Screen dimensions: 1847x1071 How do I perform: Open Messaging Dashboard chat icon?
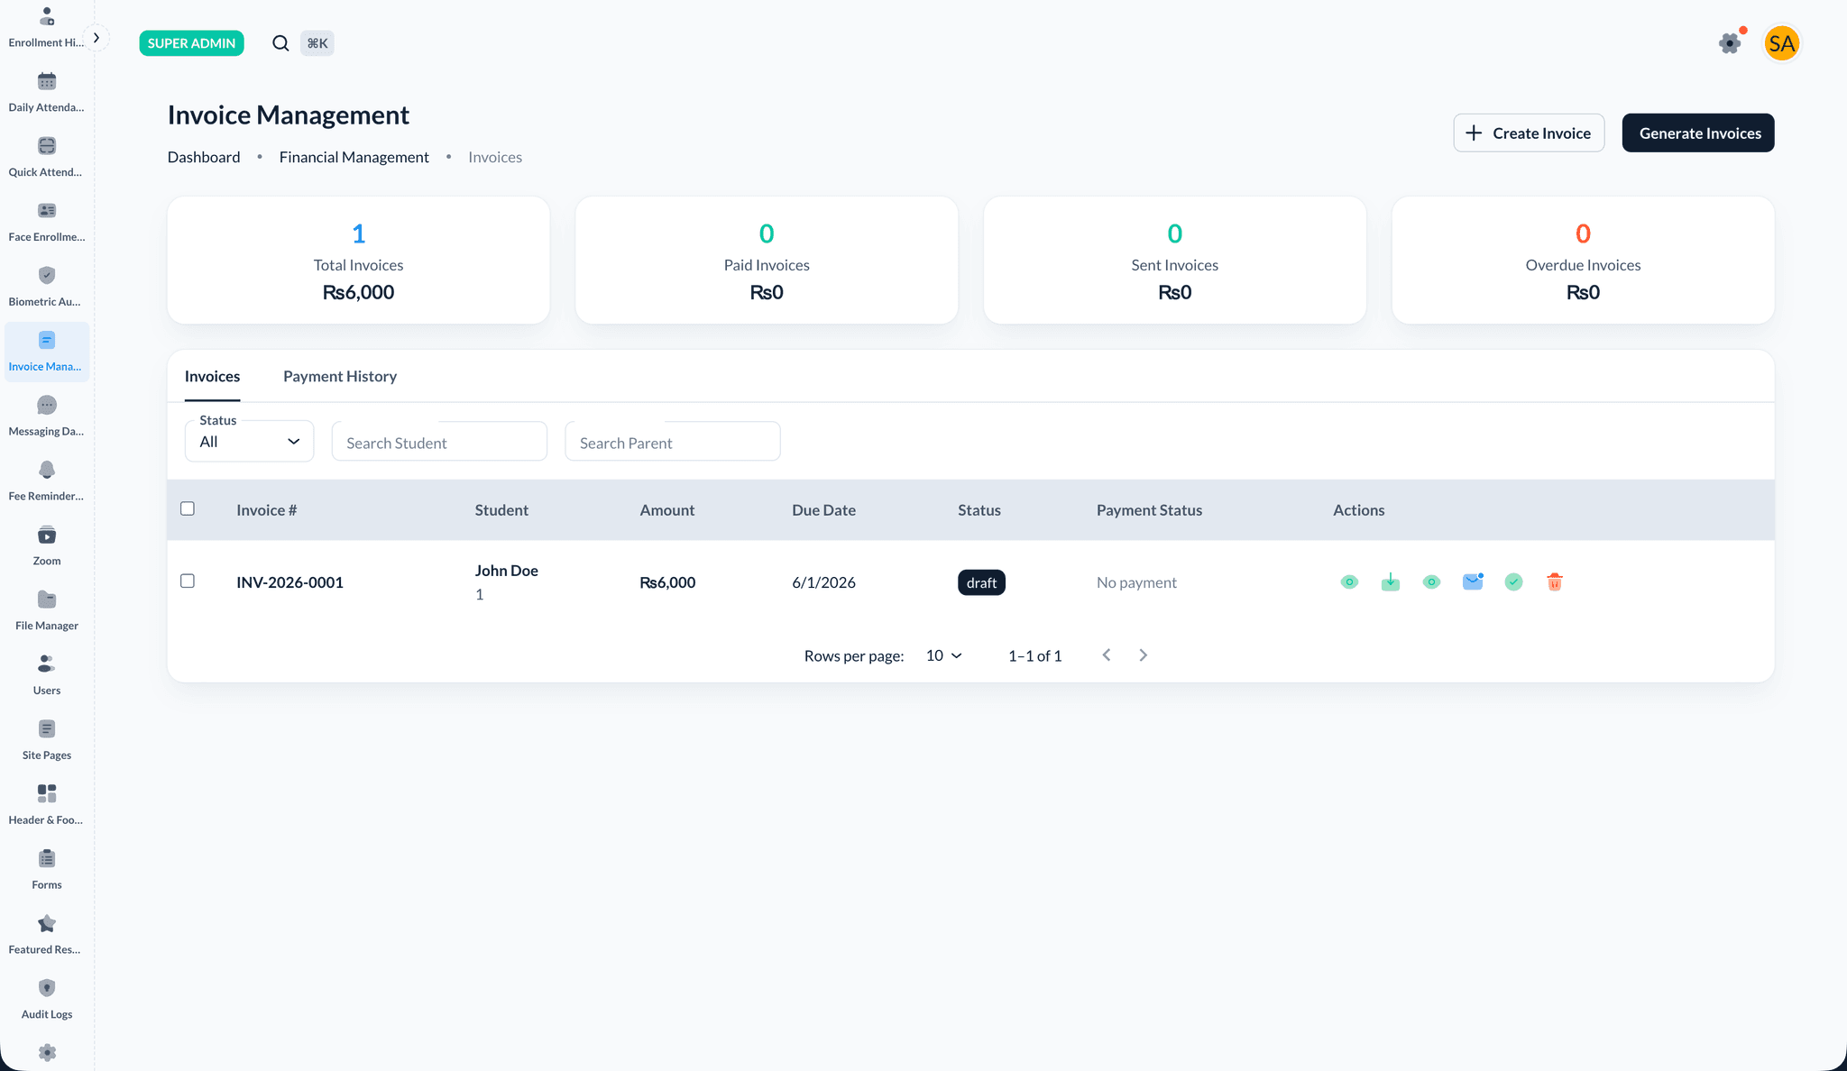click(x=47, y=405)
